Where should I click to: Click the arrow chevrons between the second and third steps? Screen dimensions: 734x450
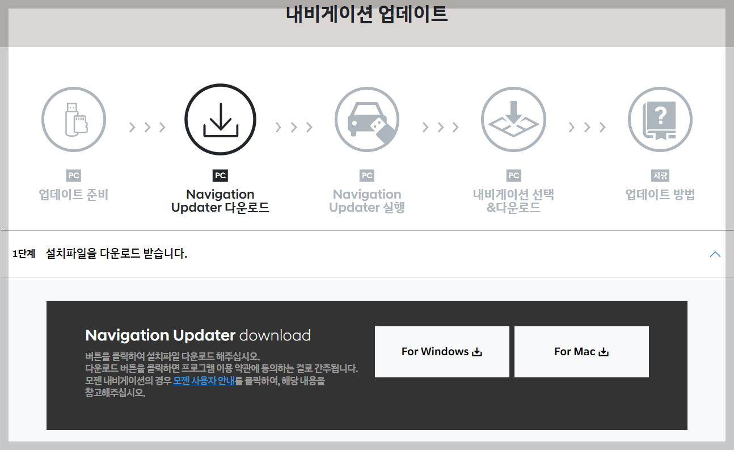293,128
